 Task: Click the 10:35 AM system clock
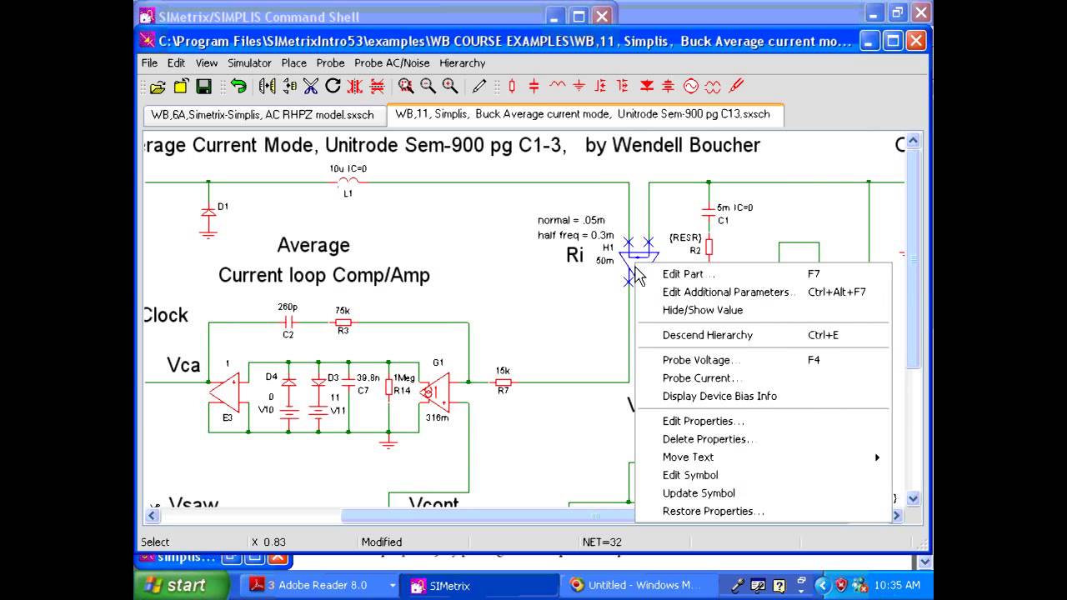click(897, 585)
